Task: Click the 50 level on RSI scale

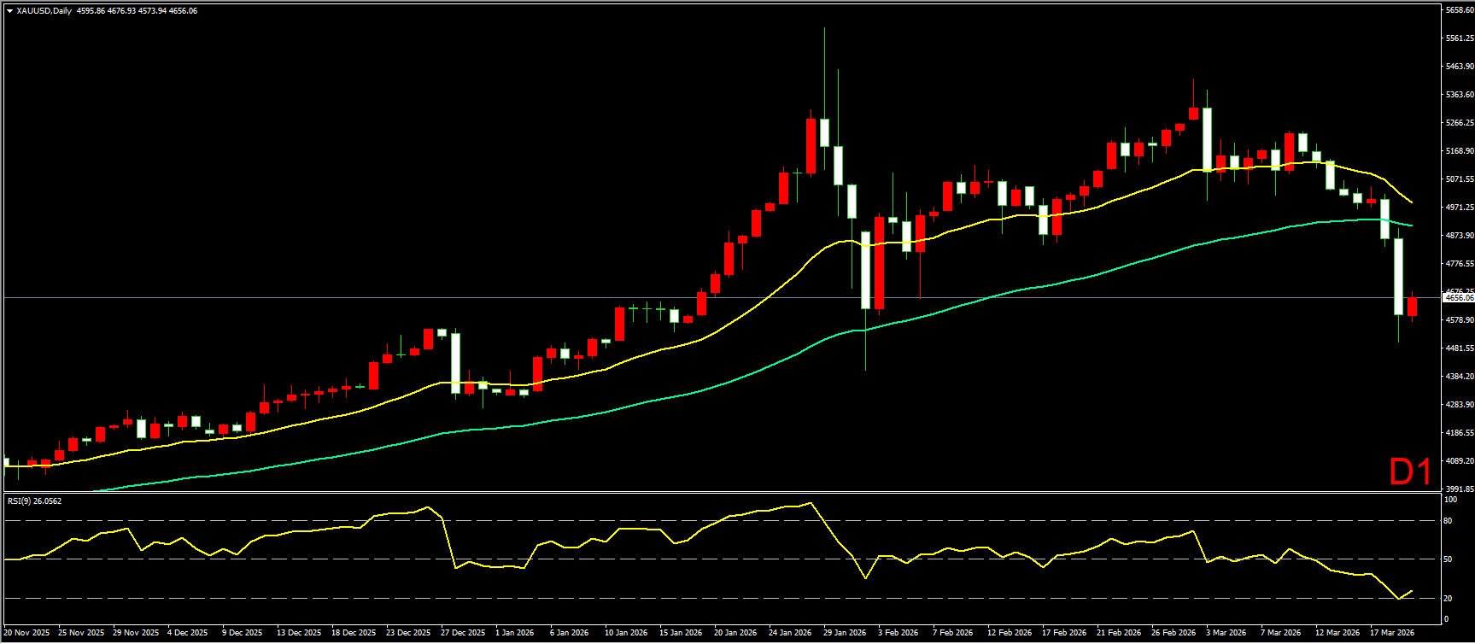Action: pos(1448,559)
